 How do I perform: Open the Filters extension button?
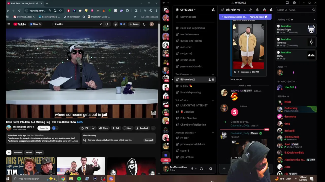click(x=35, y=24)
